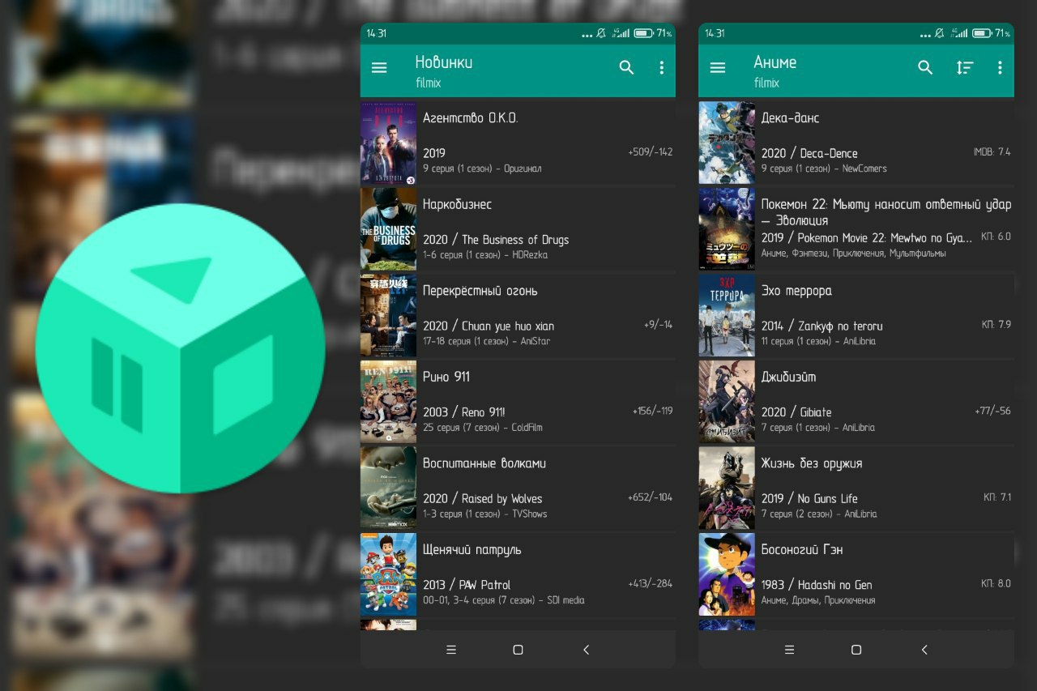Tap the battery icon in Новинки screen status bar
Screen dimensions: 1037x691
pos(644,33)
